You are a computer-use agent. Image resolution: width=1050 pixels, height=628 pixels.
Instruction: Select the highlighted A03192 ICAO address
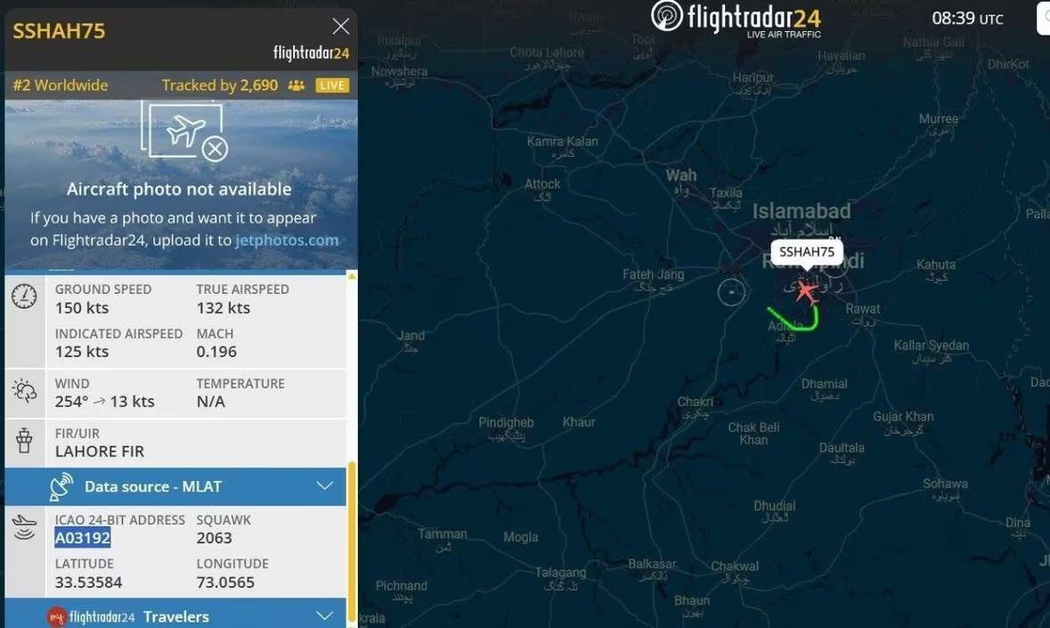[82, 538]
